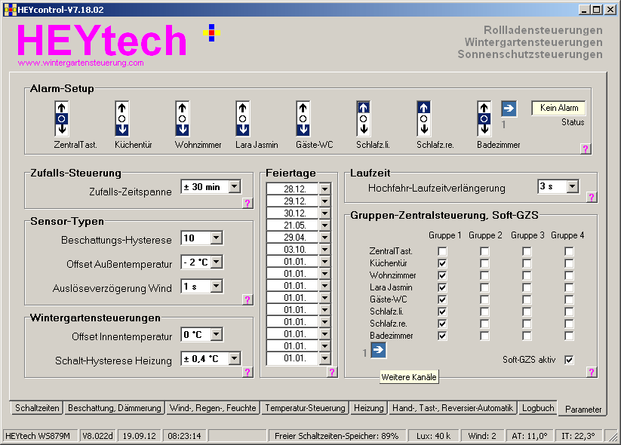This screenshot has height=445, width=621.
Task: Uncheck Wohnzimmer in Gruppe 1
Action: pos(442,275)
